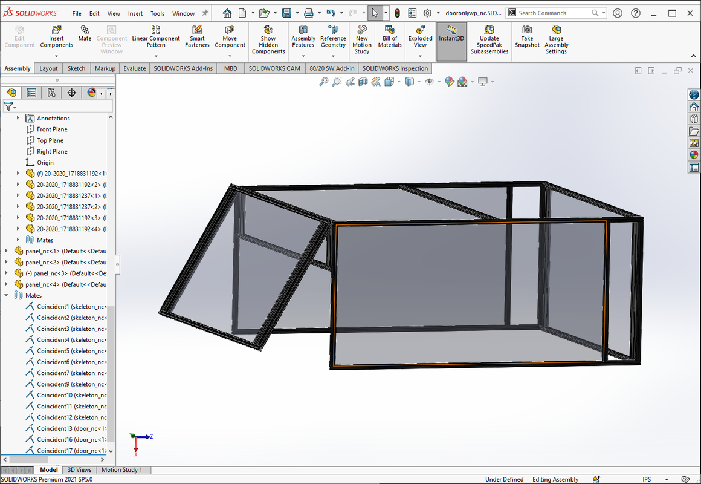Collapse the bottom Mates folder
Image resolution: width=701 pixels, height=484 pixels.
[6, 295]
